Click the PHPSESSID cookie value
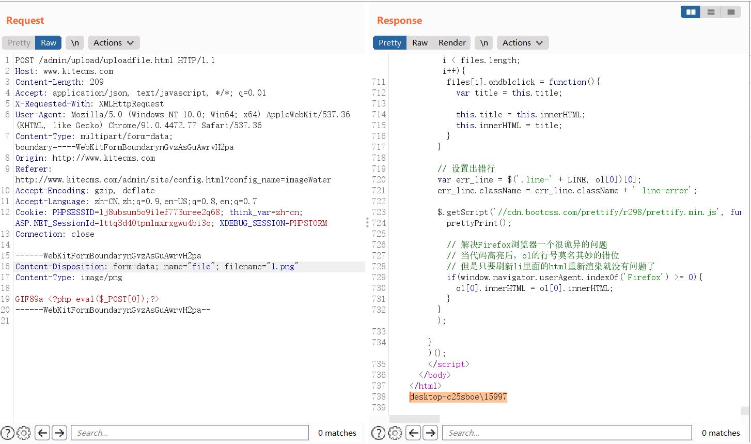 tap(160, 212)
